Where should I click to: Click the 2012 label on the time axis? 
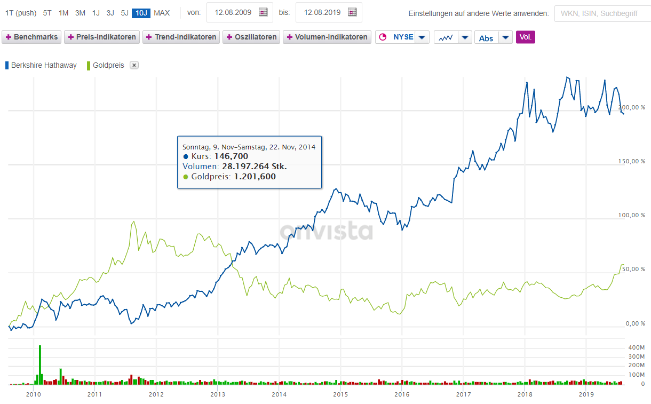click(x=156, y=394)
